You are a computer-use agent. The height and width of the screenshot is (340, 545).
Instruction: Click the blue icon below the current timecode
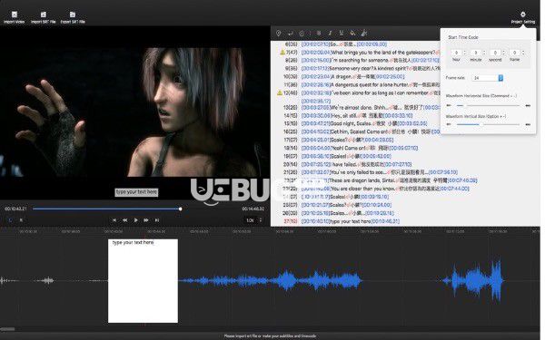tap(10, 220)
